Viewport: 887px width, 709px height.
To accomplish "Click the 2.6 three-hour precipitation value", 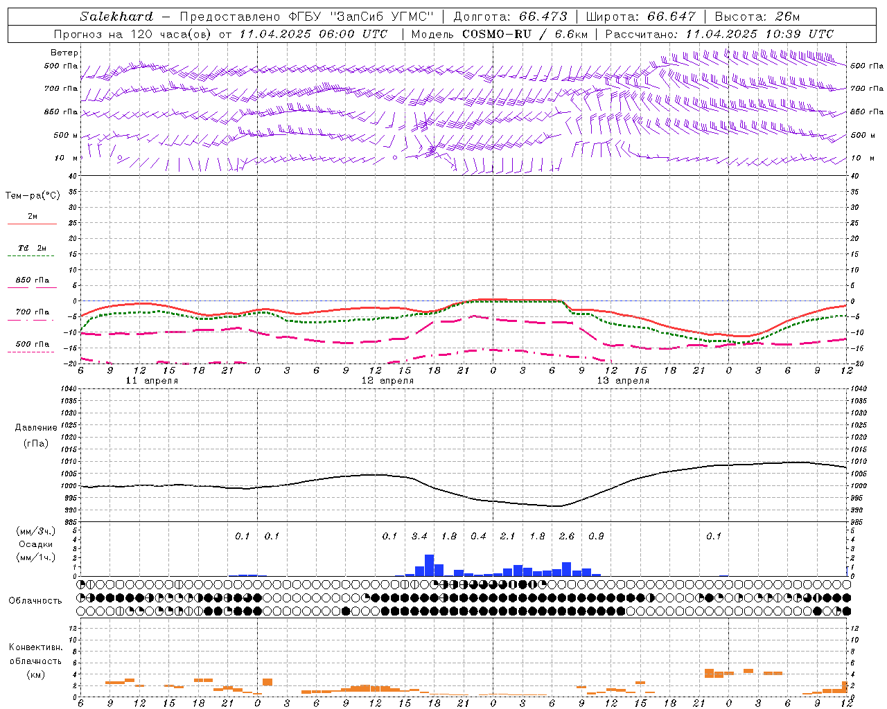I will [566, 536].
